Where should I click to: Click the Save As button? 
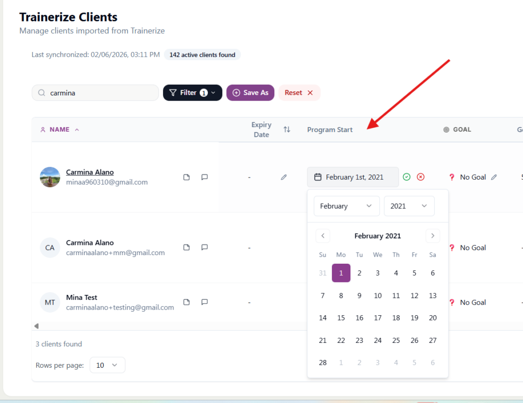coord(250,93)
